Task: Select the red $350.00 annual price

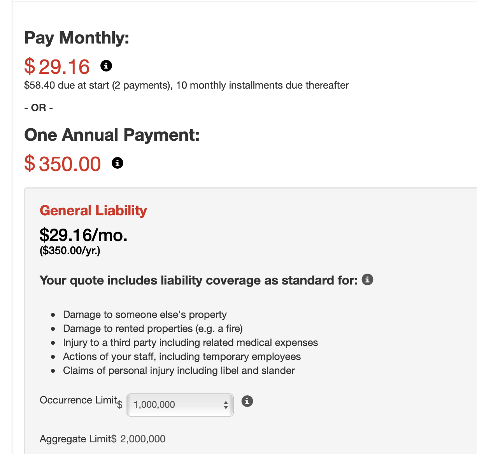Action: [x=63, y=164]
